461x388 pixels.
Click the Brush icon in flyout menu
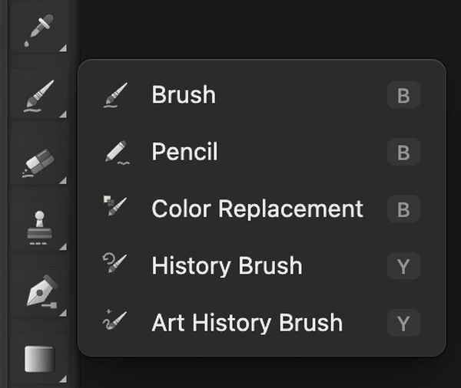coord(116,95)
